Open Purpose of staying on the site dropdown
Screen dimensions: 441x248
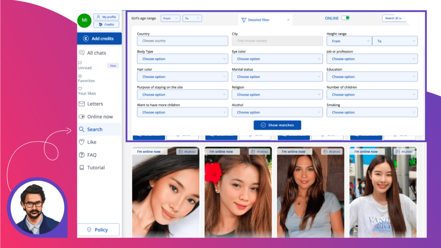183,94
